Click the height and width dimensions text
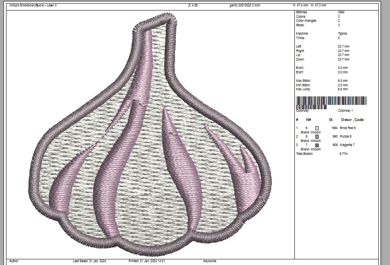The width and height of the screenshot is (390, 265). click(310, 5)
